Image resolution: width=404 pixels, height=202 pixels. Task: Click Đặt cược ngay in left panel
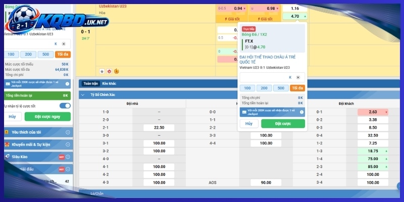47,117
